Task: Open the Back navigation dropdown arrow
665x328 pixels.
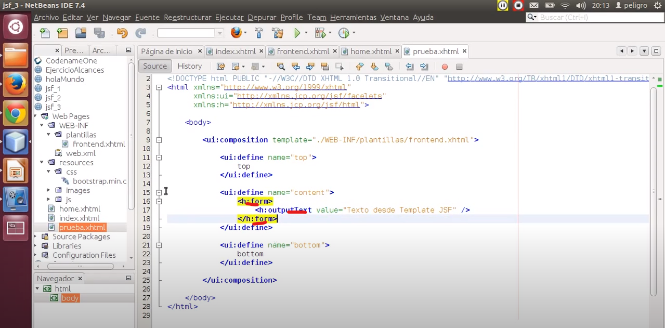Action: tap(243, 67)
